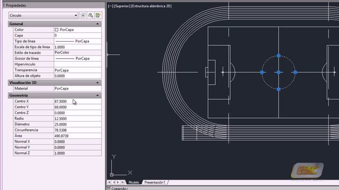Toggle PICKADD value icon in Properties panel
The image size is (339, 190).
point(83,15)
